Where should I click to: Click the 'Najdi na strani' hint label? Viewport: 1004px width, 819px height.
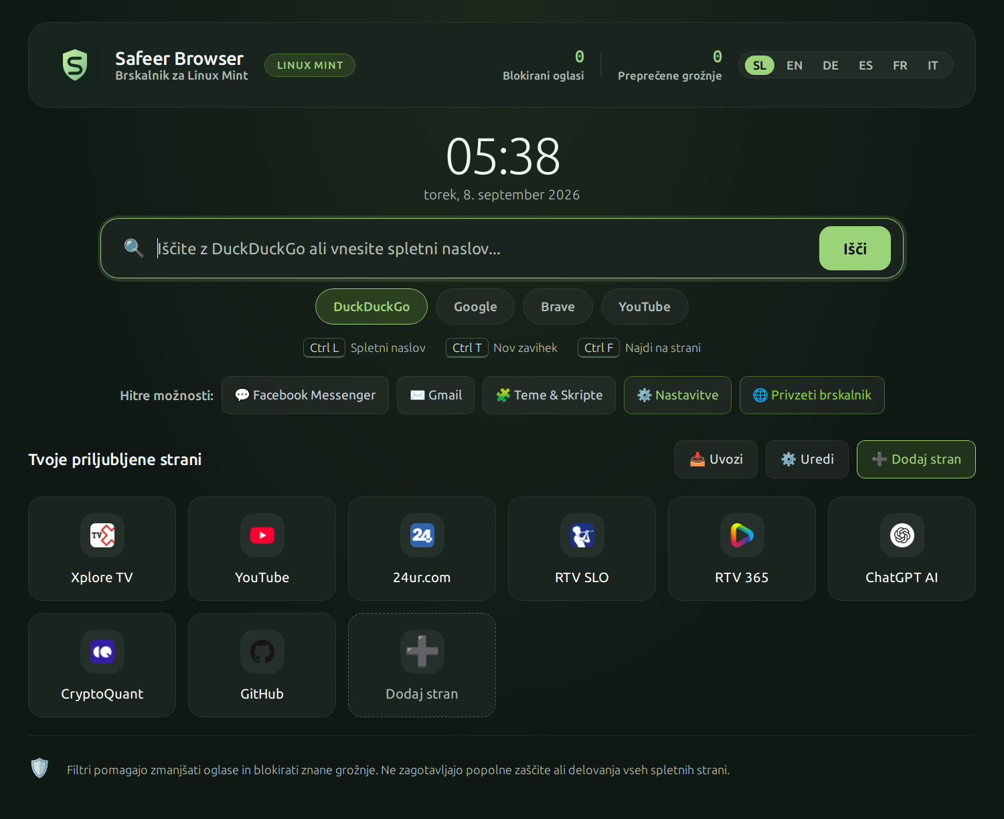[x=663, y=348]
